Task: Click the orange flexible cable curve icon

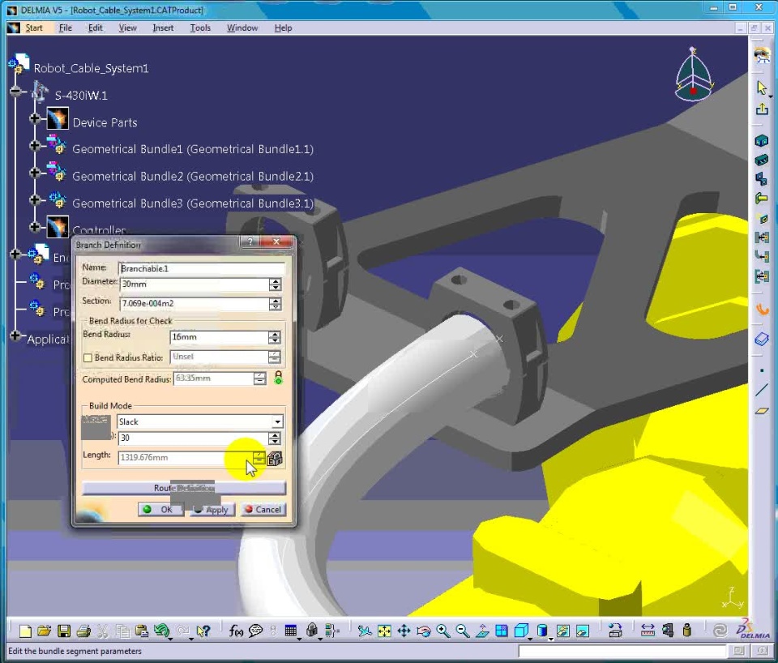Action: [762, 309]
